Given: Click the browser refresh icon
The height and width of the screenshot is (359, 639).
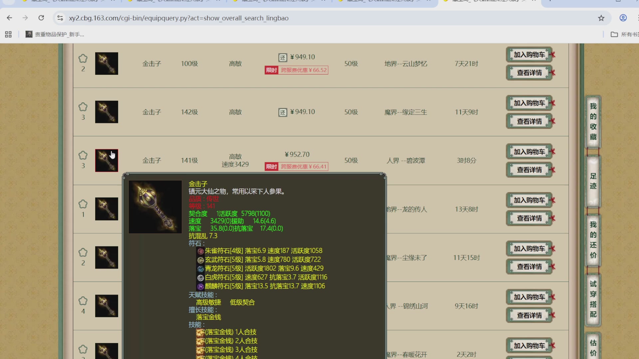Looking at the screenshot, I should 41,18.
